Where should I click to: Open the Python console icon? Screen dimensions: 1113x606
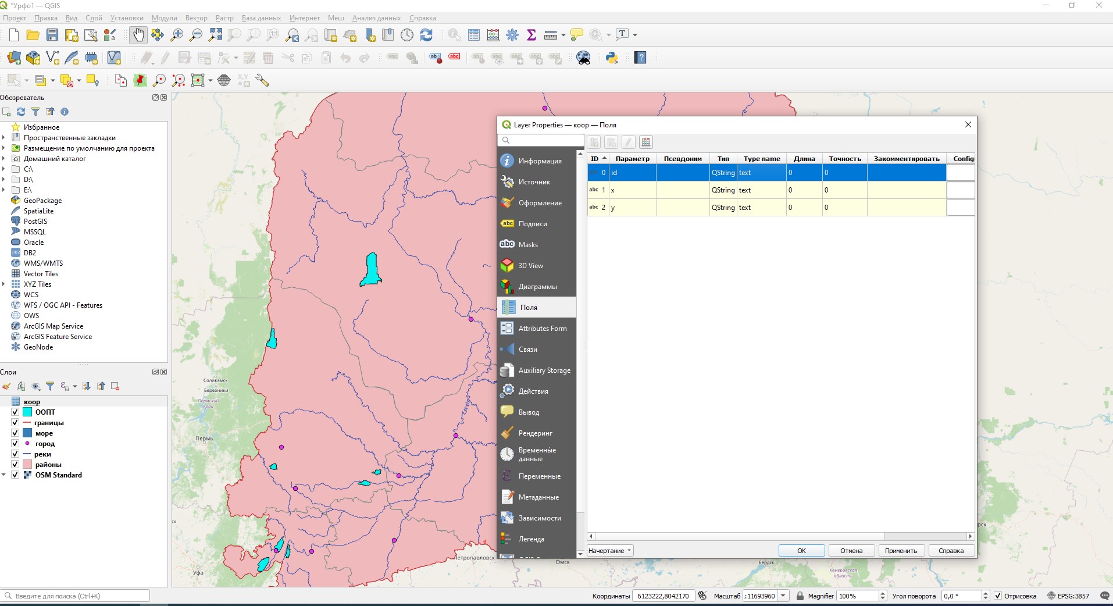(x=612, y=58)
